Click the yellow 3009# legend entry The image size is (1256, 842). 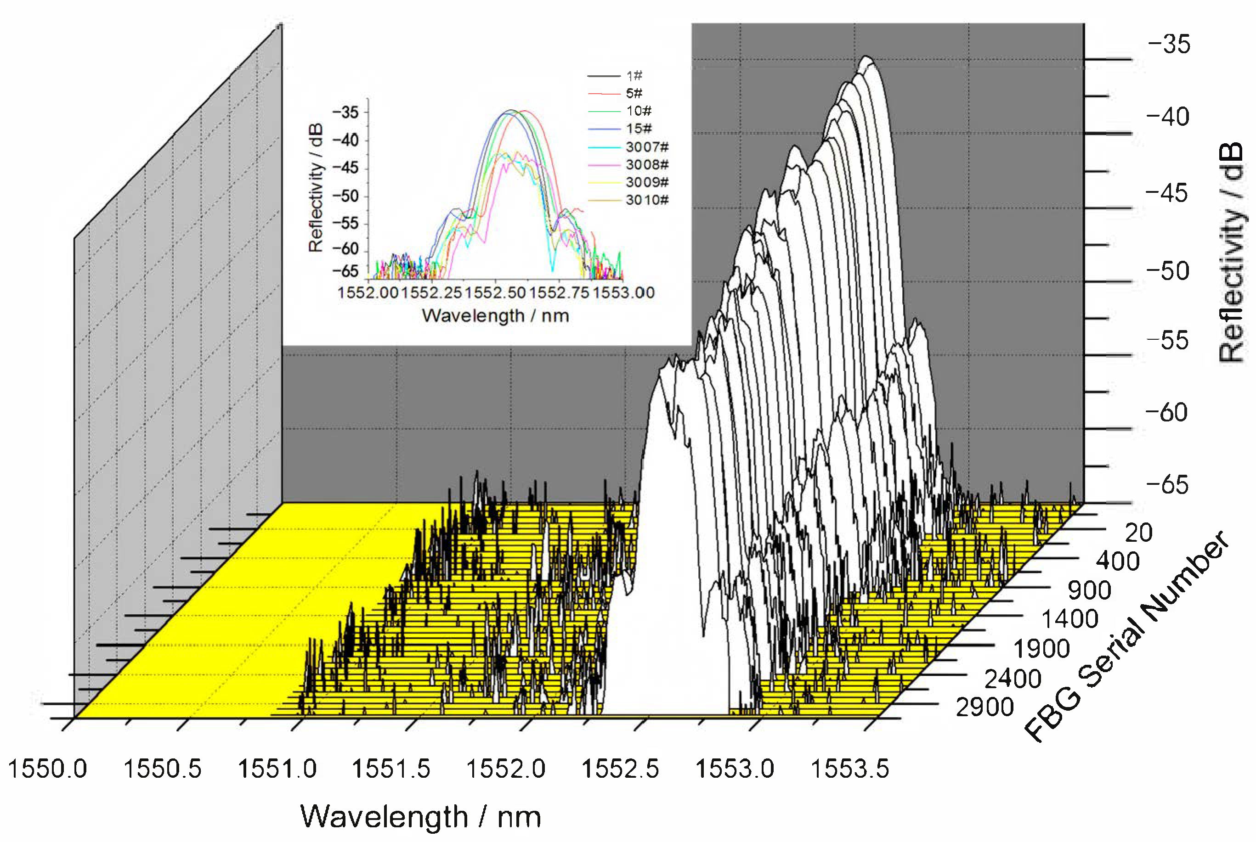tap(647, 182)
